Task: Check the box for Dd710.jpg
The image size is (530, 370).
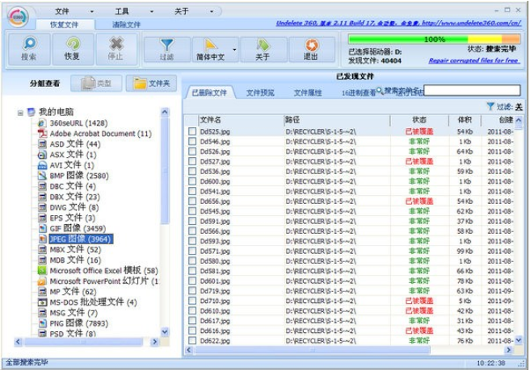Action: [192, 301]
